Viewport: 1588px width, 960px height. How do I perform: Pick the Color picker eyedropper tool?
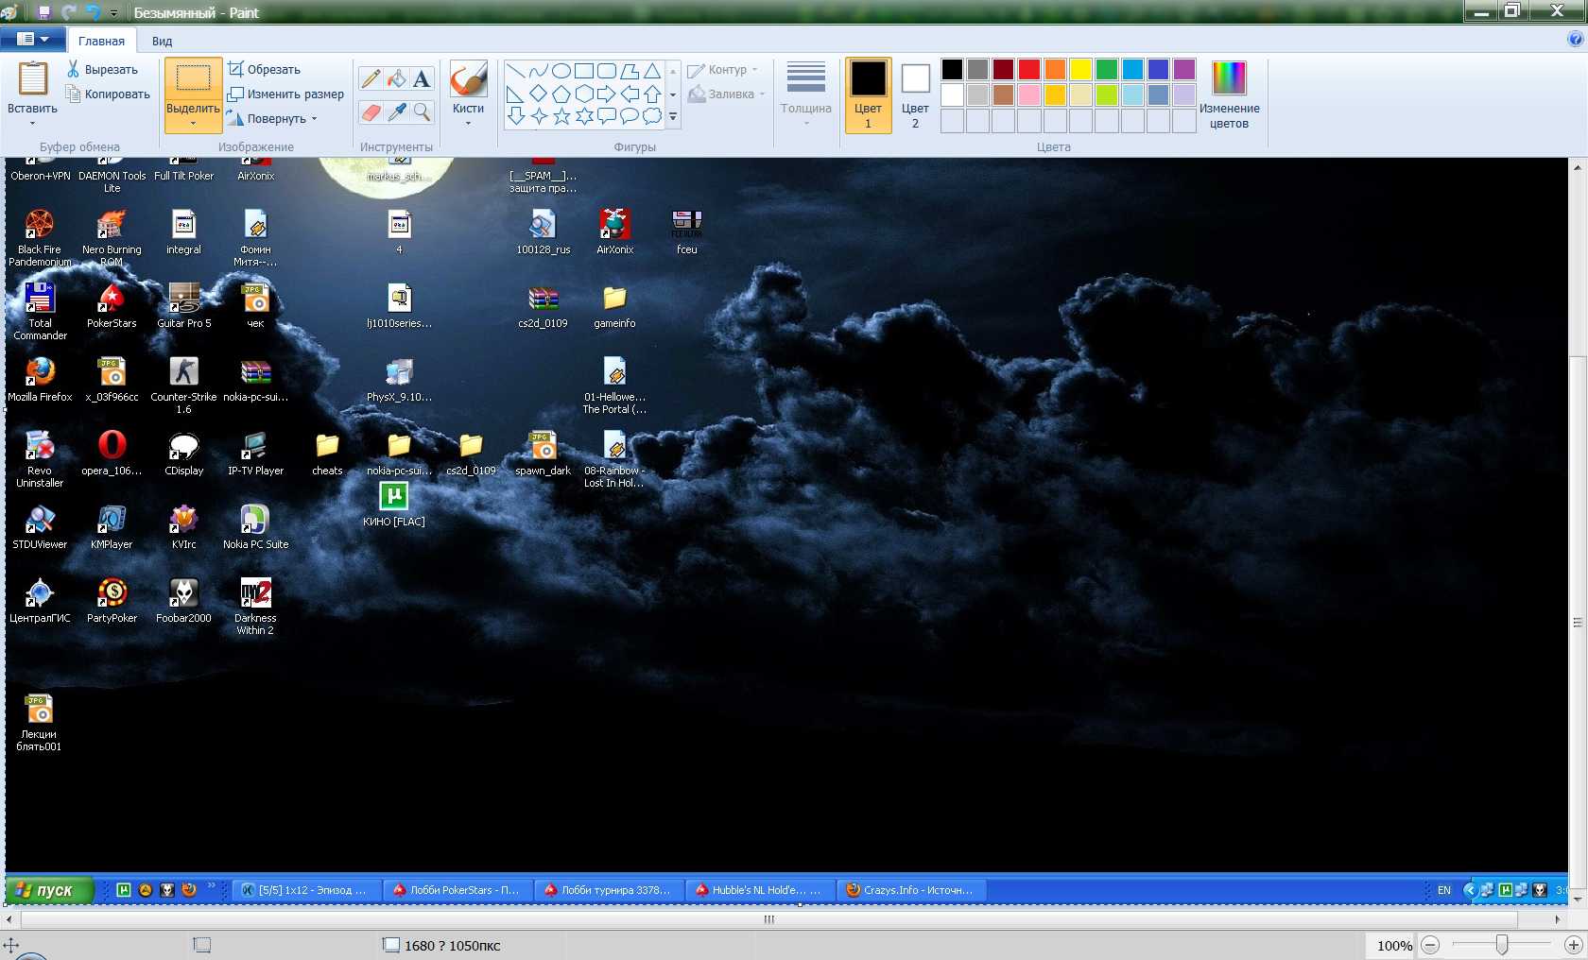tap(397, 112)
